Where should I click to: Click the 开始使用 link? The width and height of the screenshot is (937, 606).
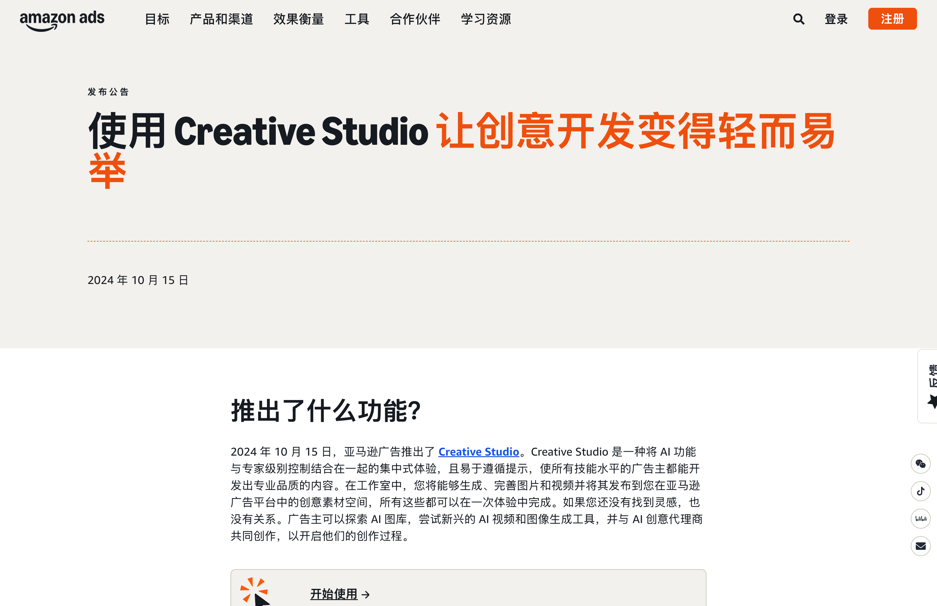(334, 594)
